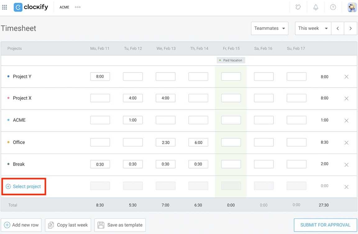Click the favorites heart icon

298,7
